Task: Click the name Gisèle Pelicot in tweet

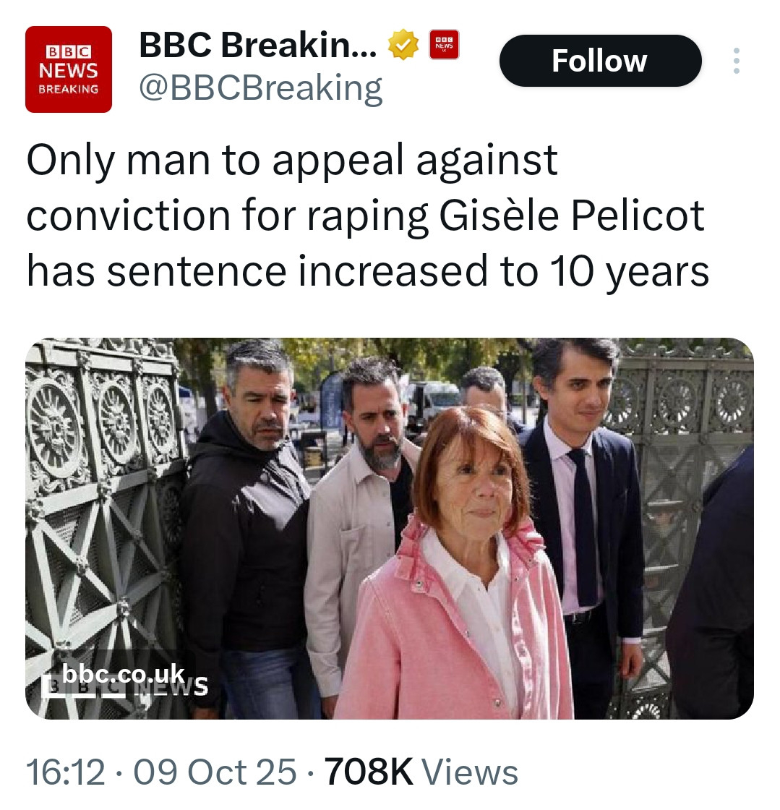Action: (x=571, y=216)
